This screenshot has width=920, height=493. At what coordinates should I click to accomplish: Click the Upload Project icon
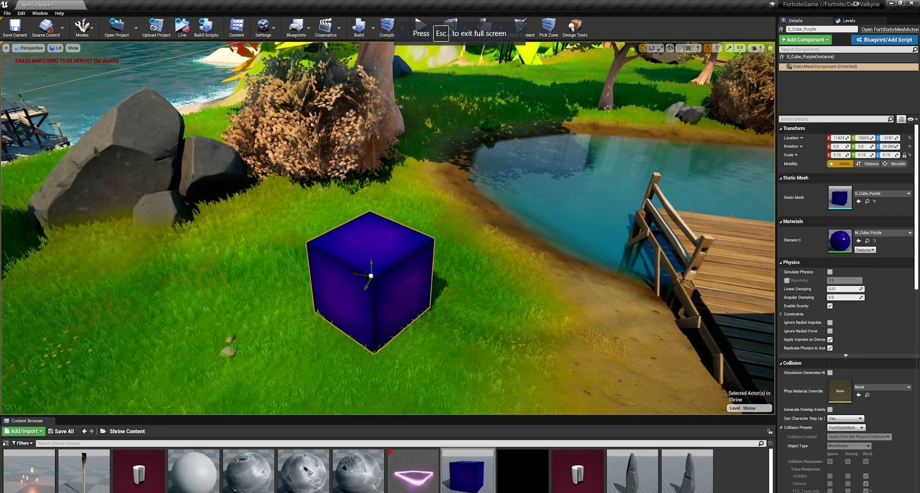156,28
